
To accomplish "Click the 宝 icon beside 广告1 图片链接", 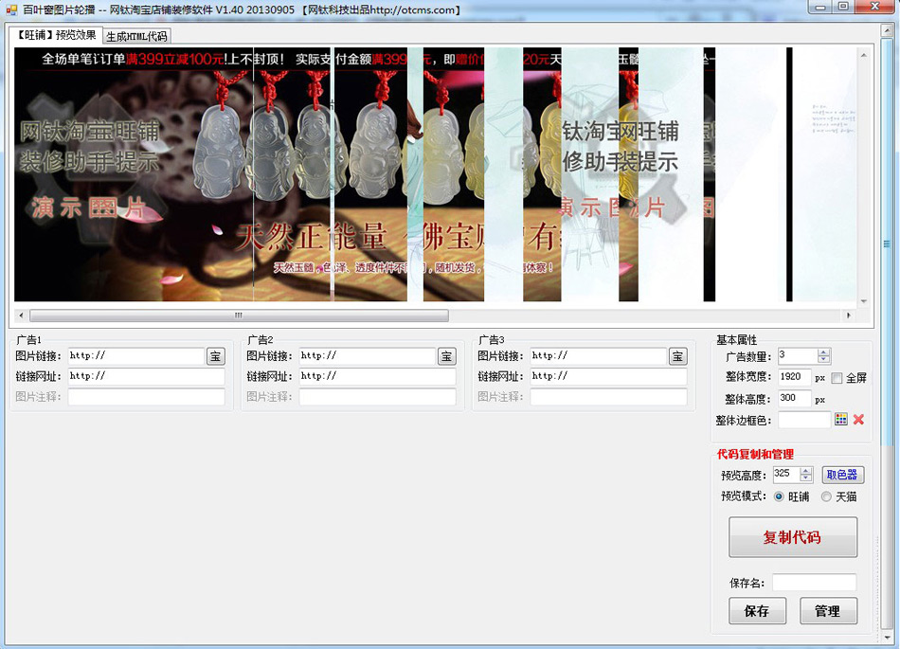I will 216,356.
